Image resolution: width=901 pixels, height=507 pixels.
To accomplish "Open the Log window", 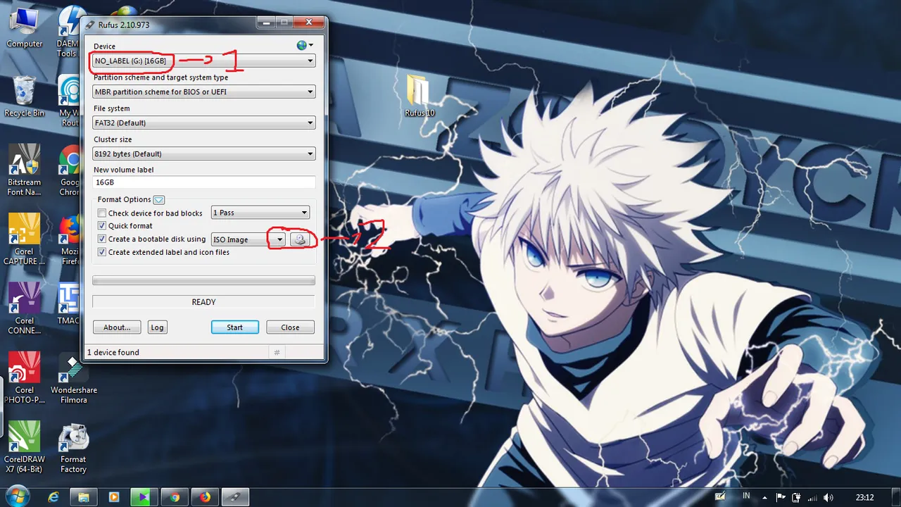I will tap(157, 327).
